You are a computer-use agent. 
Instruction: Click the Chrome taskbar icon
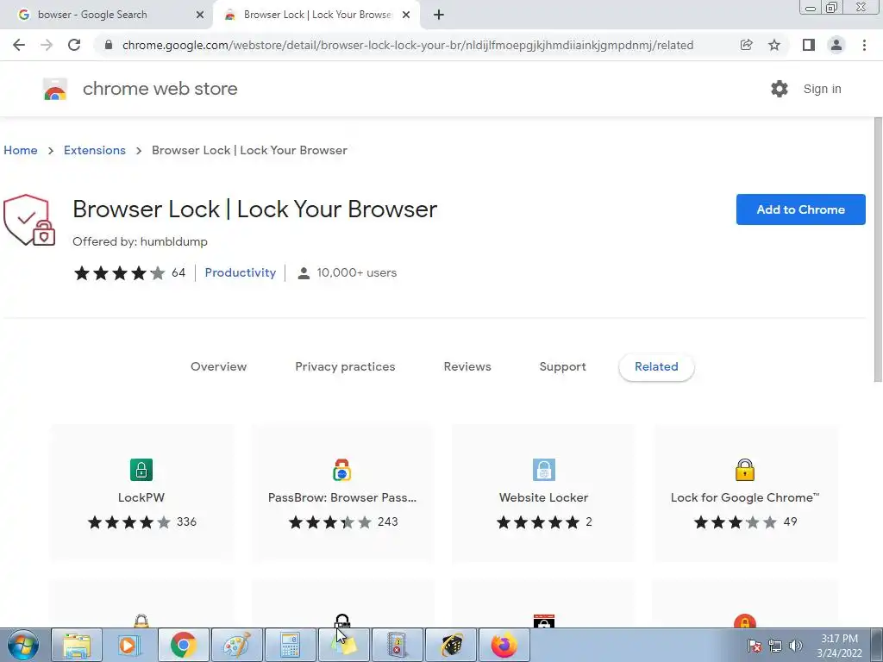184,645
